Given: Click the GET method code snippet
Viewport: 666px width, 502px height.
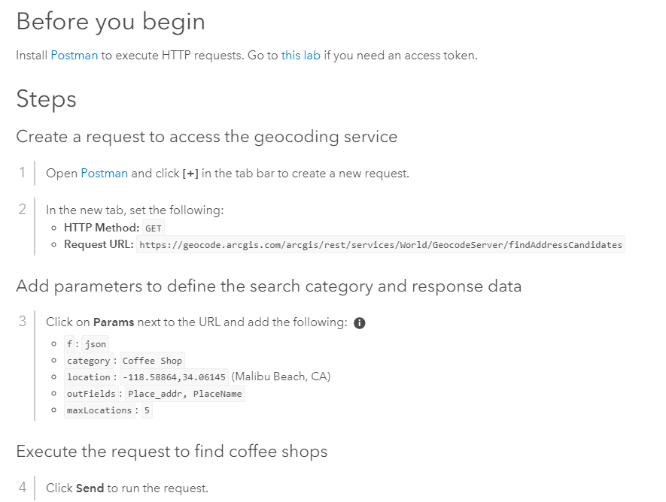Looking at the screenshot, I should click(x=154, y=228).
